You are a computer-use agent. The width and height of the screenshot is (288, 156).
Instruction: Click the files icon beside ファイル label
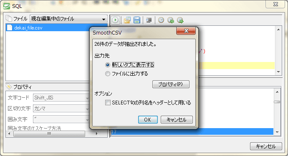coord(9,18)
